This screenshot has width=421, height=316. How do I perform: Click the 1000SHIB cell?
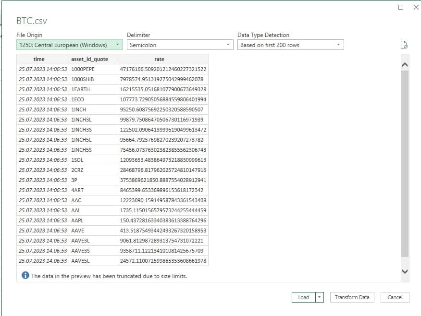pos(93,79)
